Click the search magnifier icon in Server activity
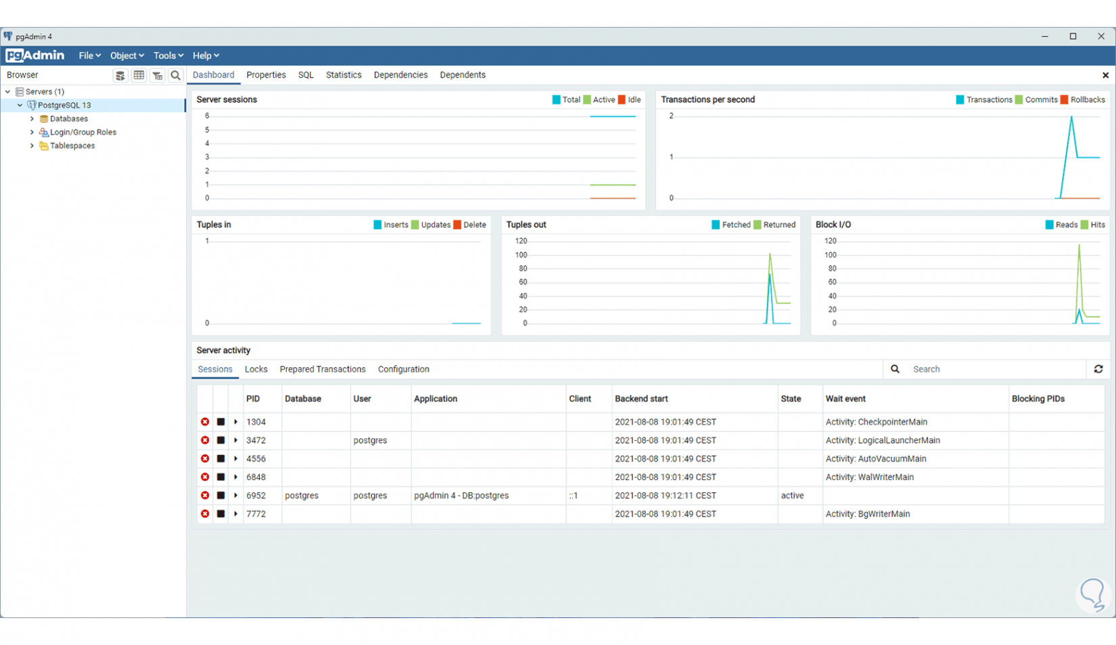The image size is (1116, 645). (x=895, y=369)
